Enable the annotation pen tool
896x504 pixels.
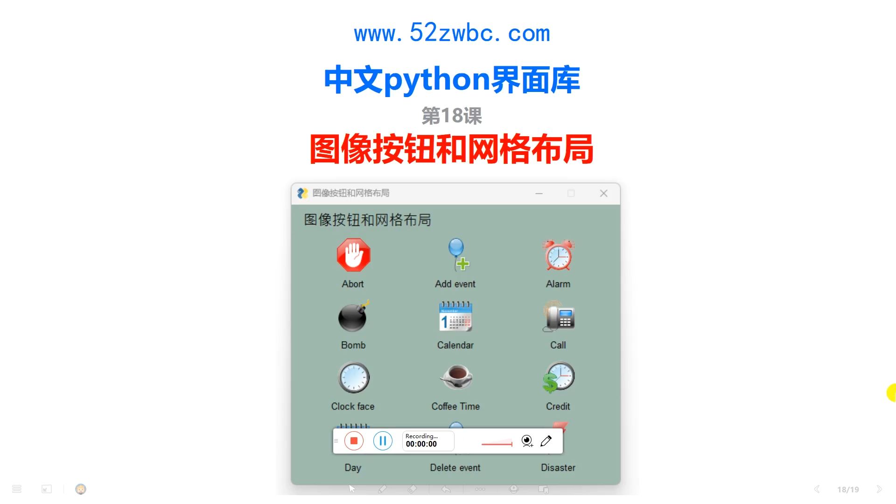(x=546, y=441)
